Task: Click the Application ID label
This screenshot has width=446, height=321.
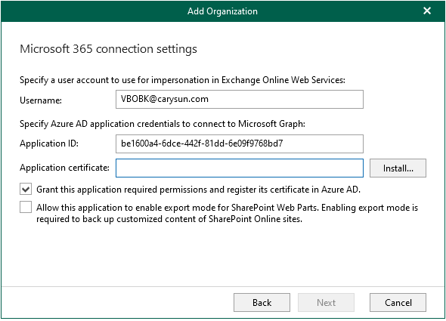Action: 49,144
